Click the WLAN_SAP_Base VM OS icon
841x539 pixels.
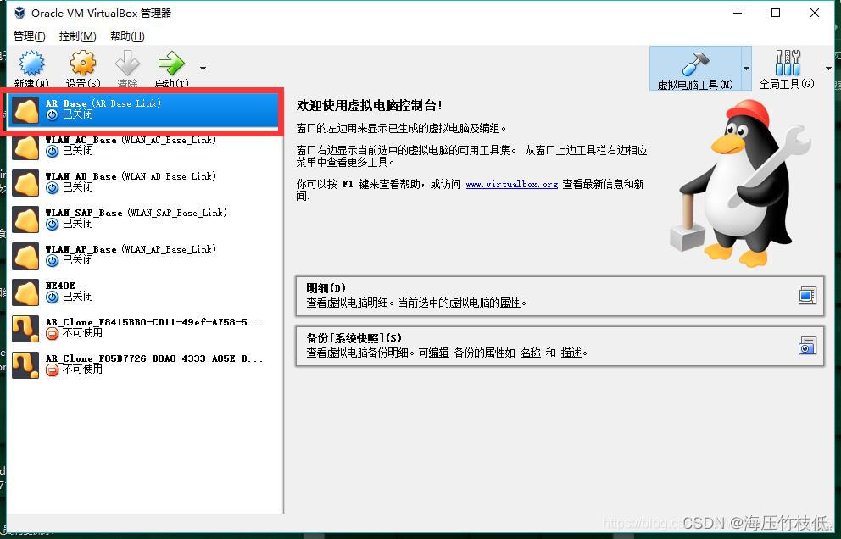click(x=25, y=219)
